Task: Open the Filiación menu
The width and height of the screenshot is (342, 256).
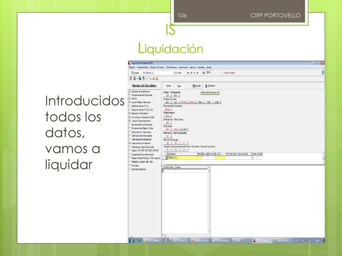Action: [132, 67]
